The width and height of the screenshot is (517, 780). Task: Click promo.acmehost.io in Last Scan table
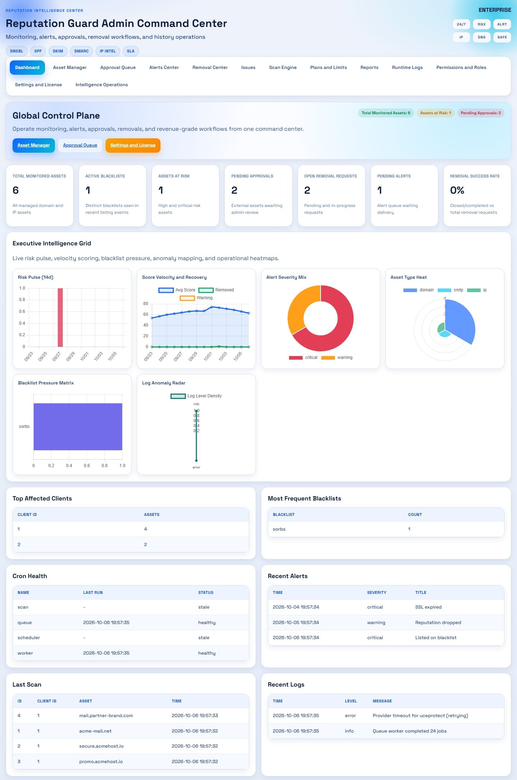click(101, 762)
